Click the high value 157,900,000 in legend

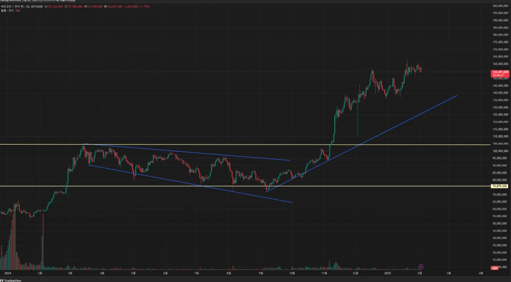pos(75,7)
